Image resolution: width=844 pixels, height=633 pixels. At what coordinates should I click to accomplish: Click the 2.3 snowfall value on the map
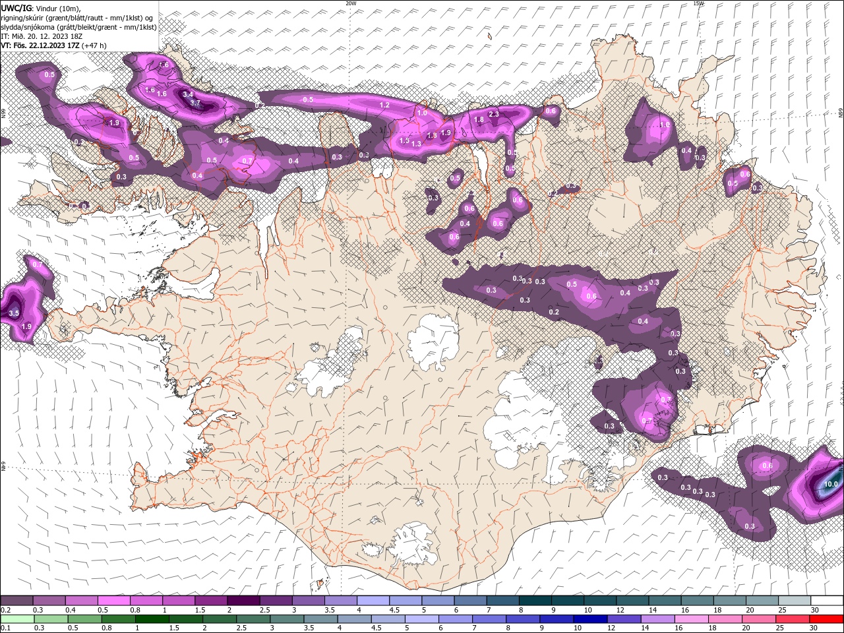click(493, 114)
